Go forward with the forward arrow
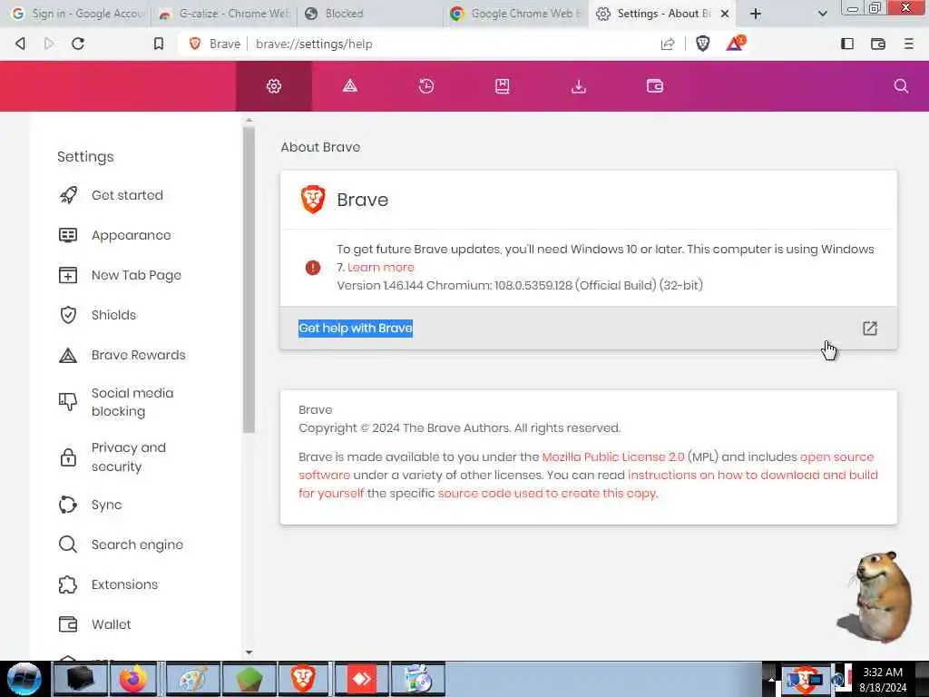 49,44
